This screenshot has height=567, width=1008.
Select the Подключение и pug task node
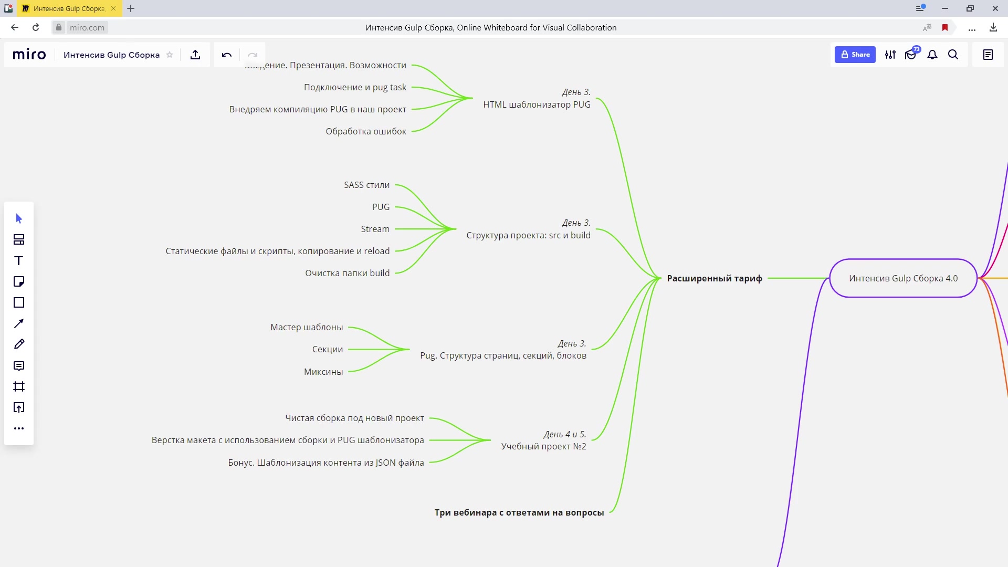(x=355, y=87)
